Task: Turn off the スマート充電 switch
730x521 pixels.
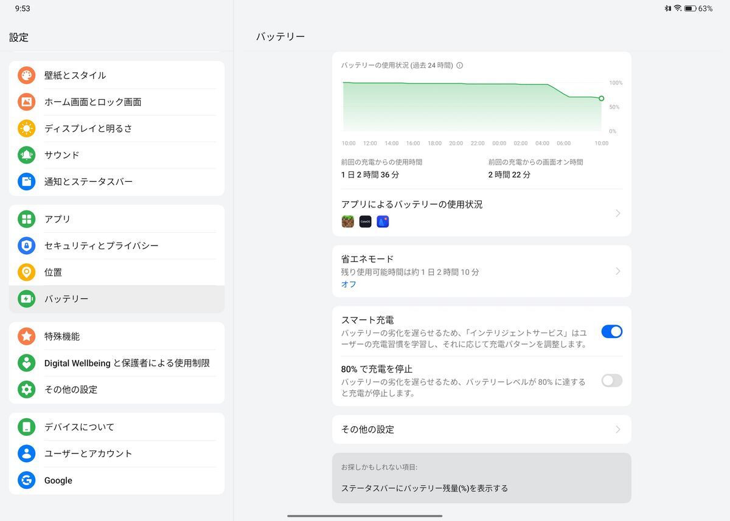Action: (x=612, y=331)
